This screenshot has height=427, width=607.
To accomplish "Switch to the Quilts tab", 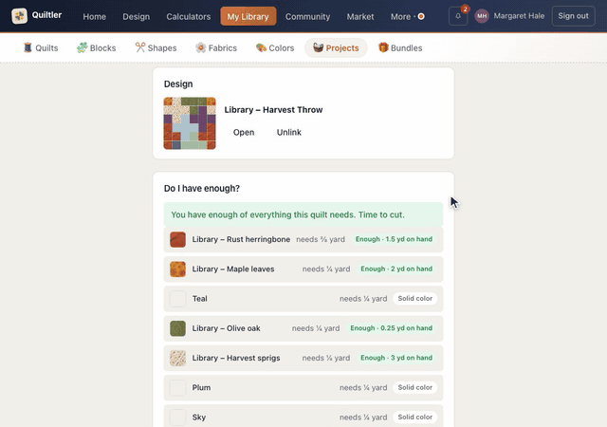I will click(x=41, y=47).
